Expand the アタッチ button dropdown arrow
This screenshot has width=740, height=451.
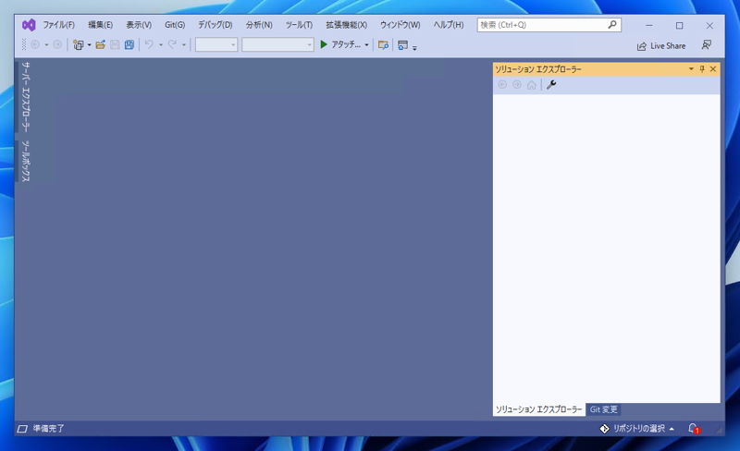click(x=366, y=44)
